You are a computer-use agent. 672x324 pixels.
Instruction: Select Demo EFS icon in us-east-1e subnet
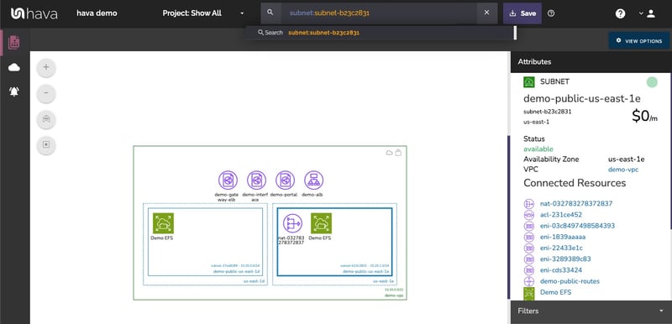click(x=321, y=223)
